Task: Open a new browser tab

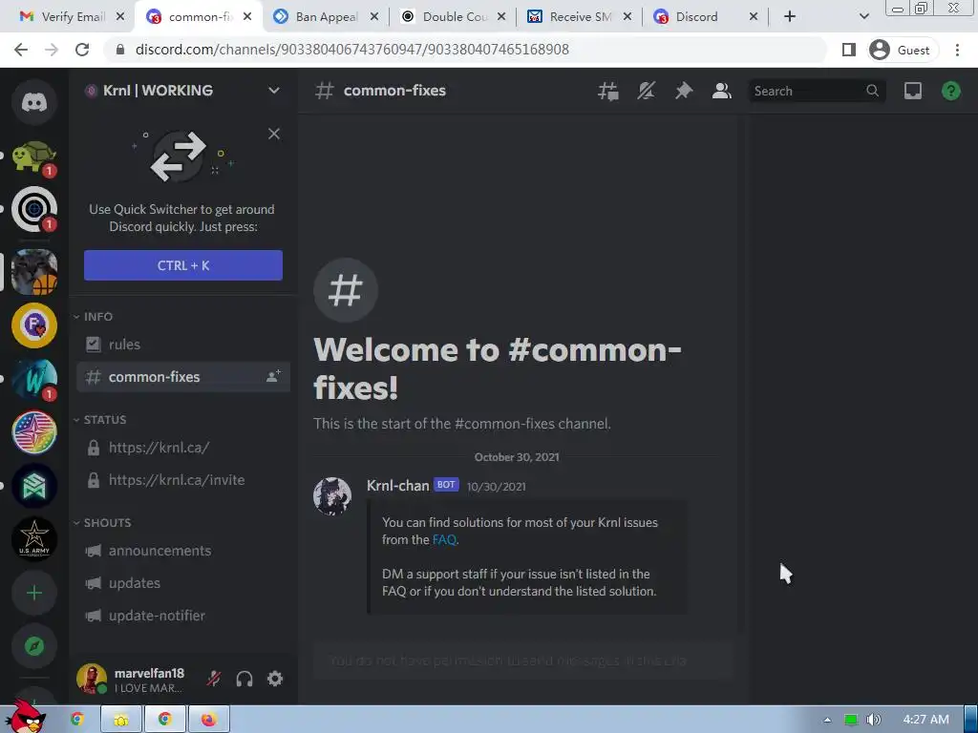Action: click(790, 17)
